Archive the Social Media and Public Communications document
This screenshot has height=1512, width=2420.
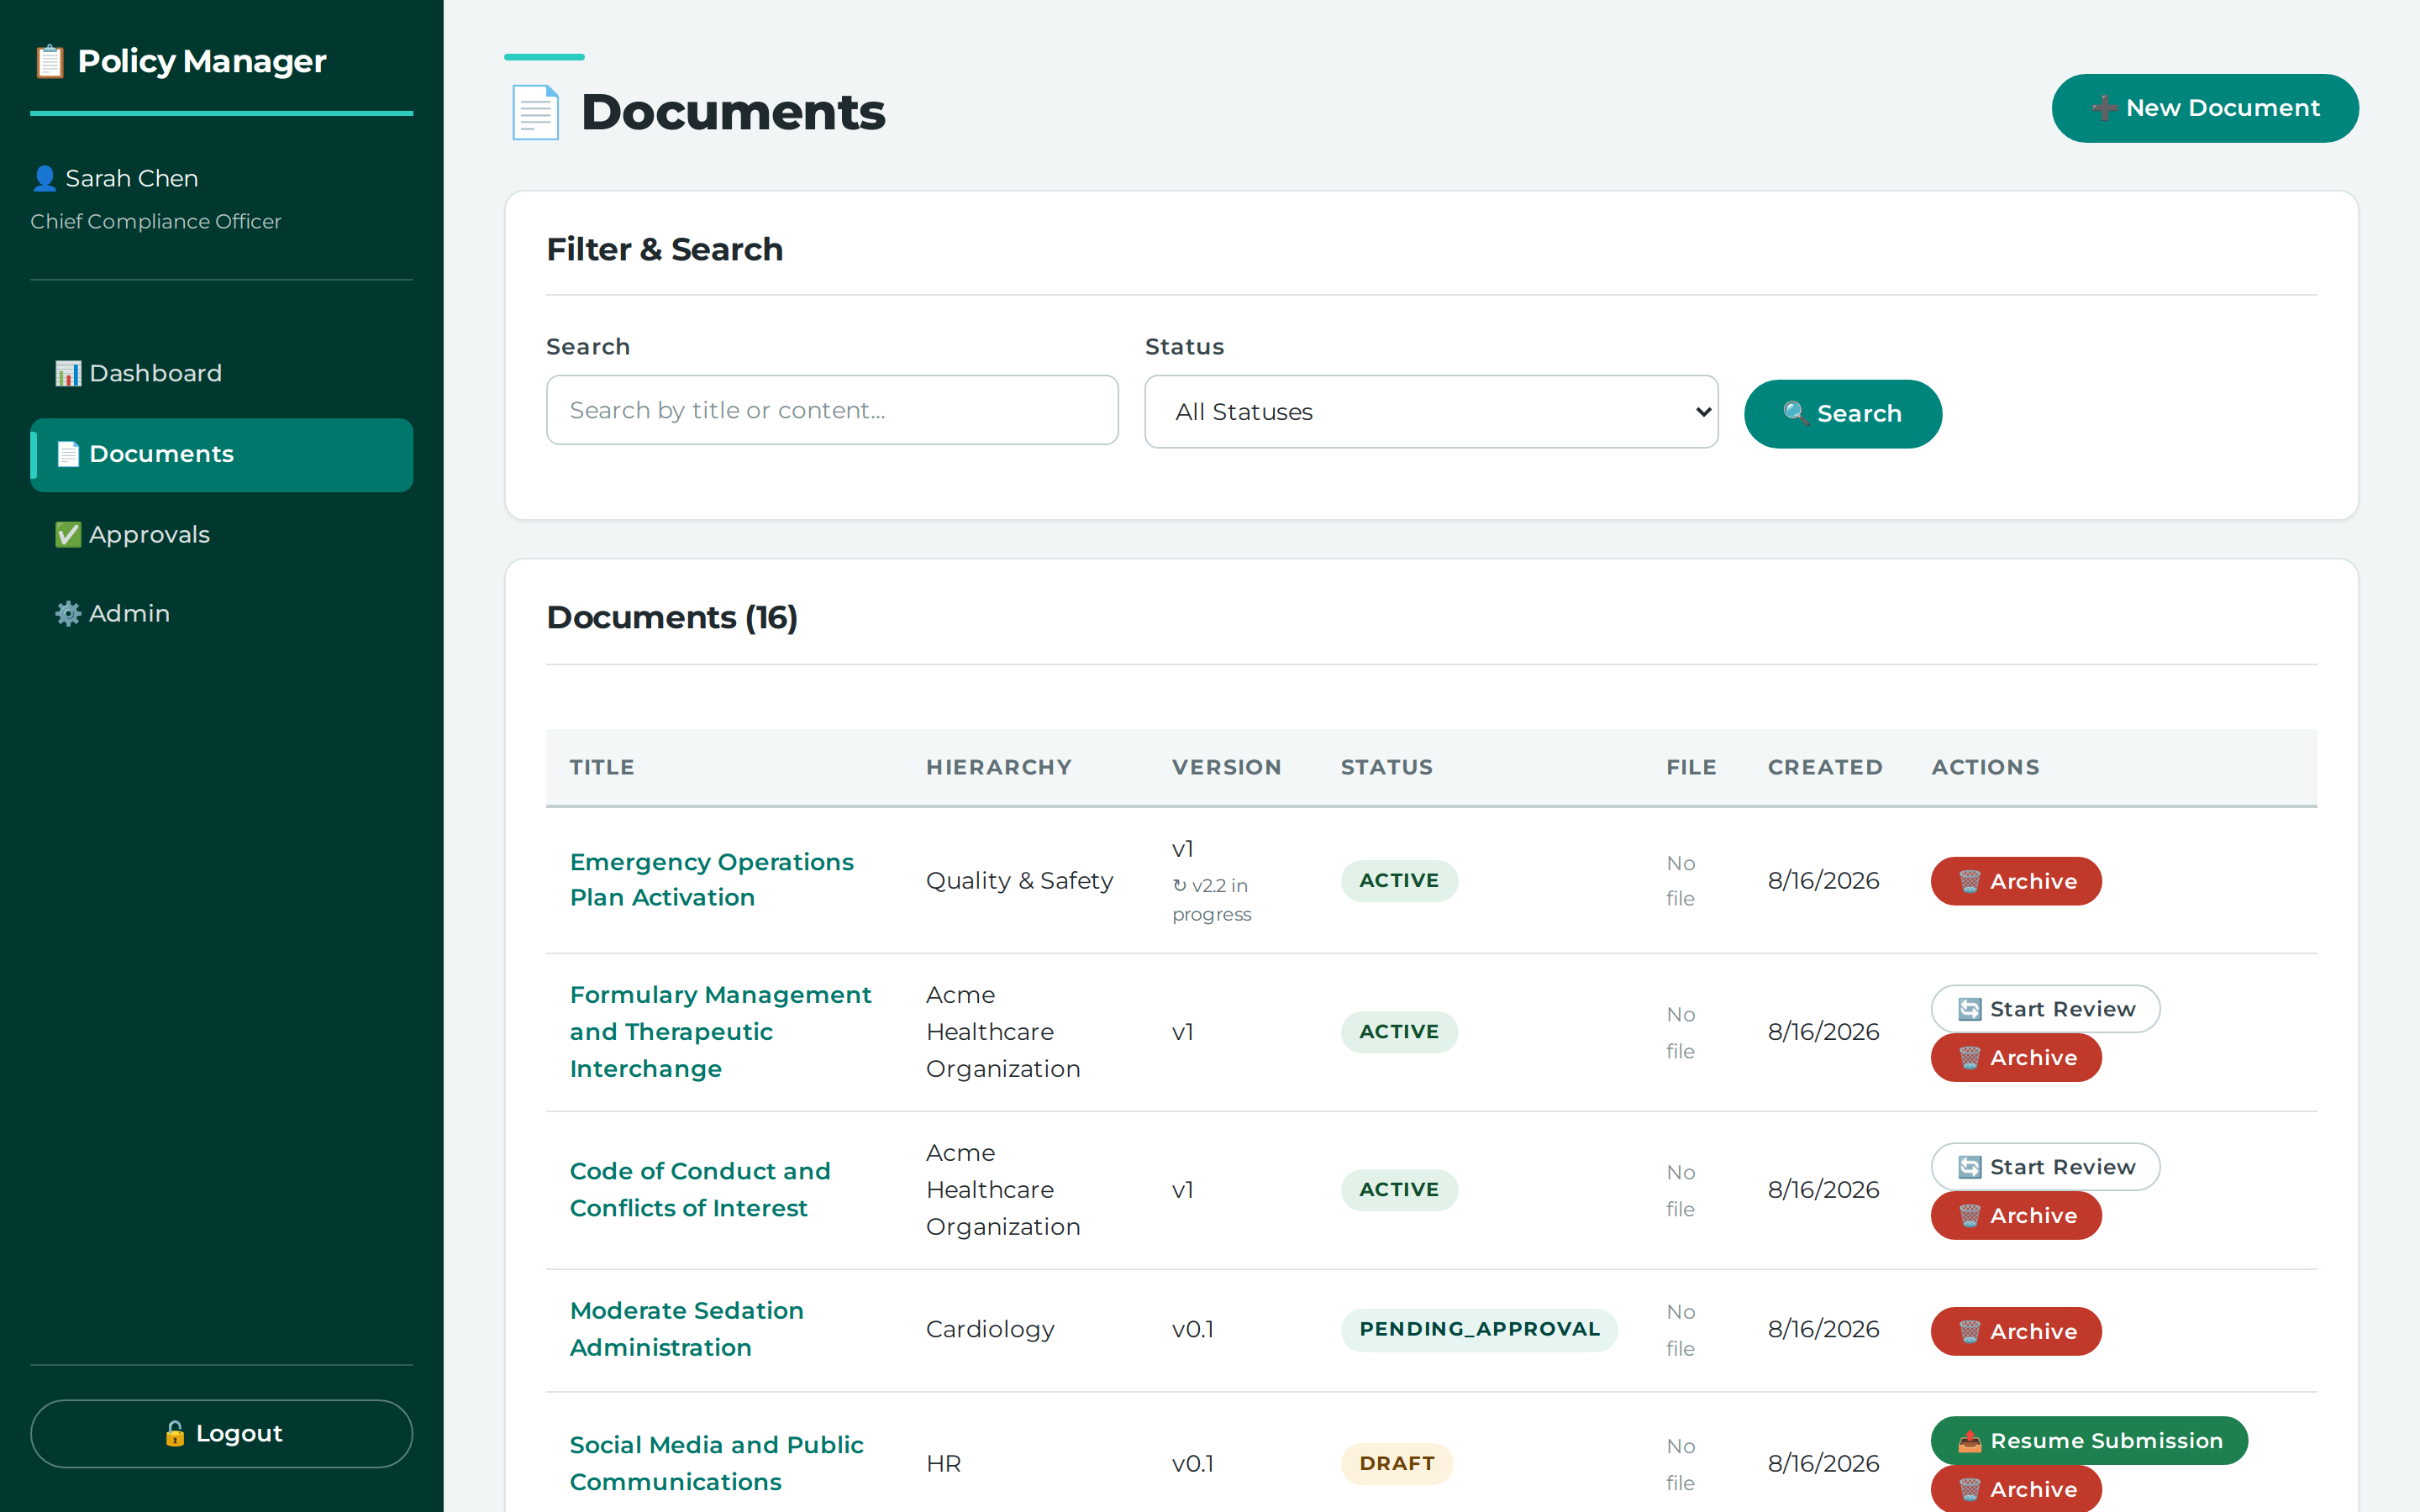2015,1489
